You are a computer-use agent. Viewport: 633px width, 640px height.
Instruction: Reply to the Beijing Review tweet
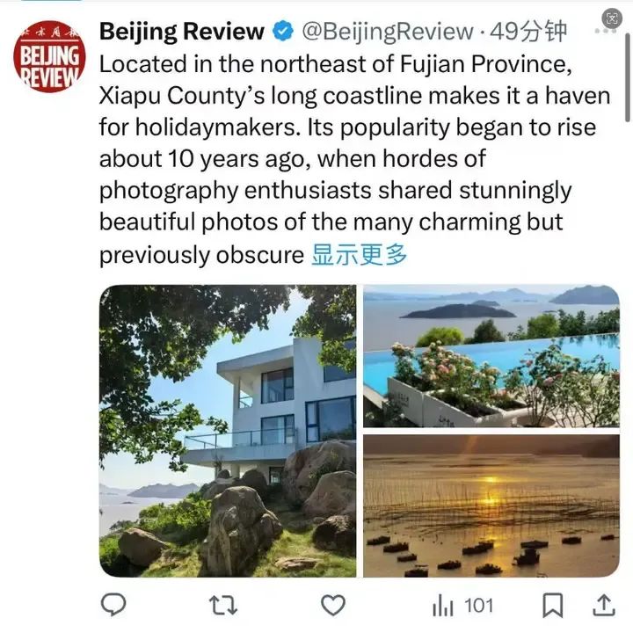113,605
